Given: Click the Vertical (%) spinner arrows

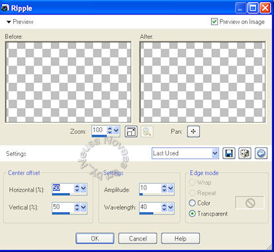Looking at the screenshot, I should 77,208.
